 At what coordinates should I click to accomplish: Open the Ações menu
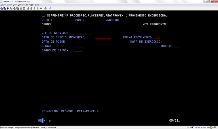[x=31, y=5]
